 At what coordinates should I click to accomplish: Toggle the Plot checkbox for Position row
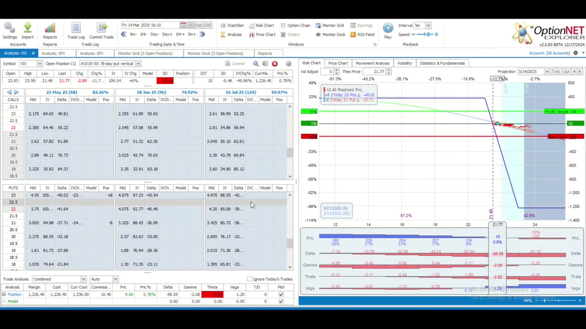click(x=281, y=295)
